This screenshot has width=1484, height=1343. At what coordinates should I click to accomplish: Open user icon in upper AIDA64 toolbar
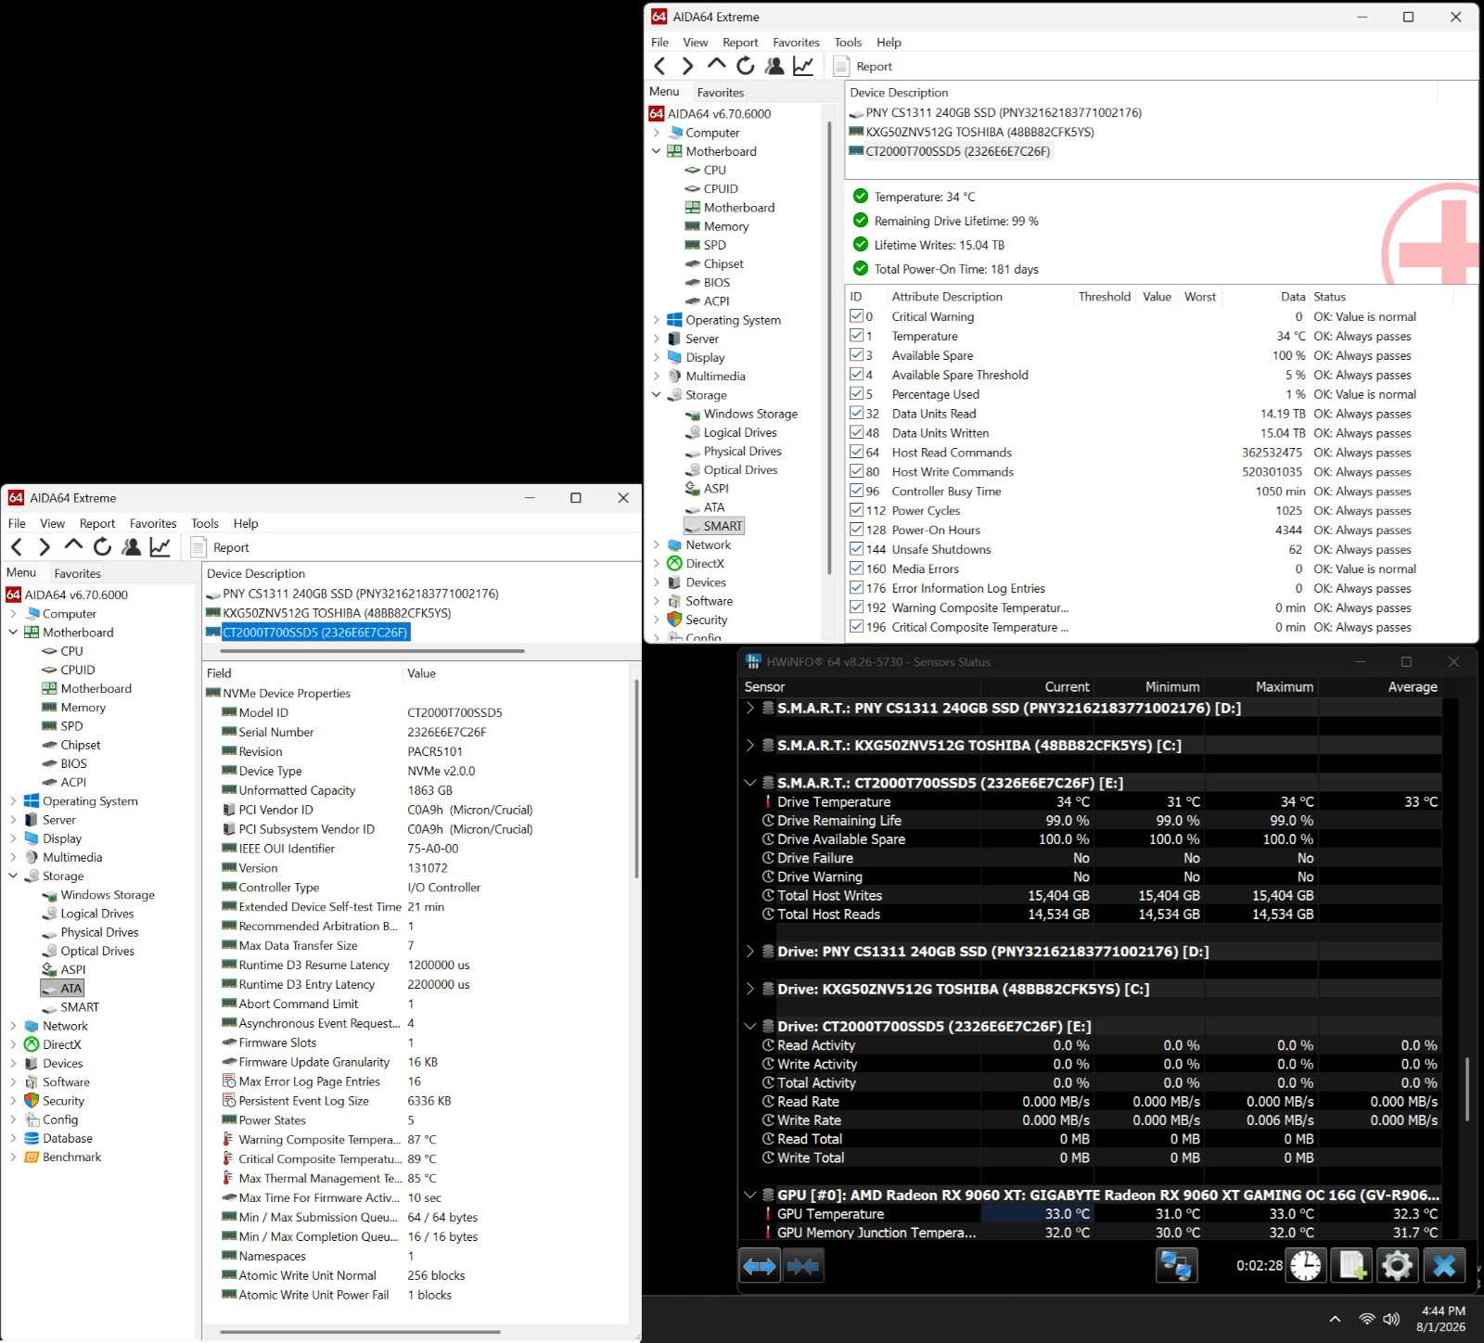click(x=774, y=66)
